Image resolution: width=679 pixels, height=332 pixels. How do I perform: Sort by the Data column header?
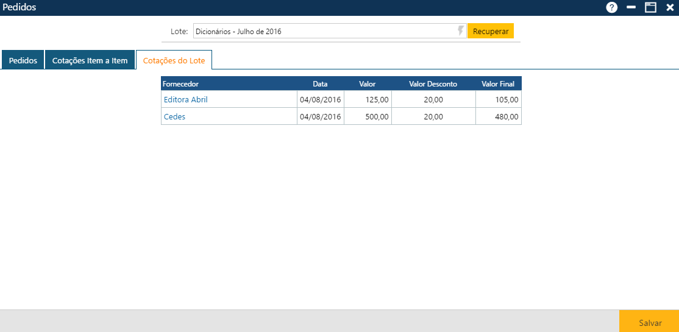(x=320, y=83)
